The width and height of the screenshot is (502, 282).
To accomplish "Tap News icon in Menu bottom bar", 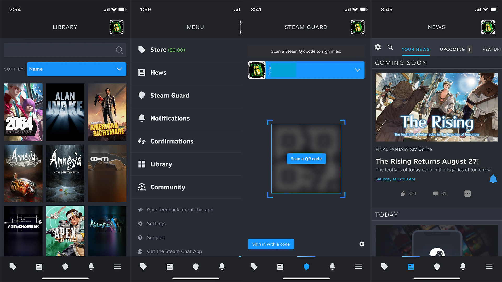I will click(x=170, y=267).
